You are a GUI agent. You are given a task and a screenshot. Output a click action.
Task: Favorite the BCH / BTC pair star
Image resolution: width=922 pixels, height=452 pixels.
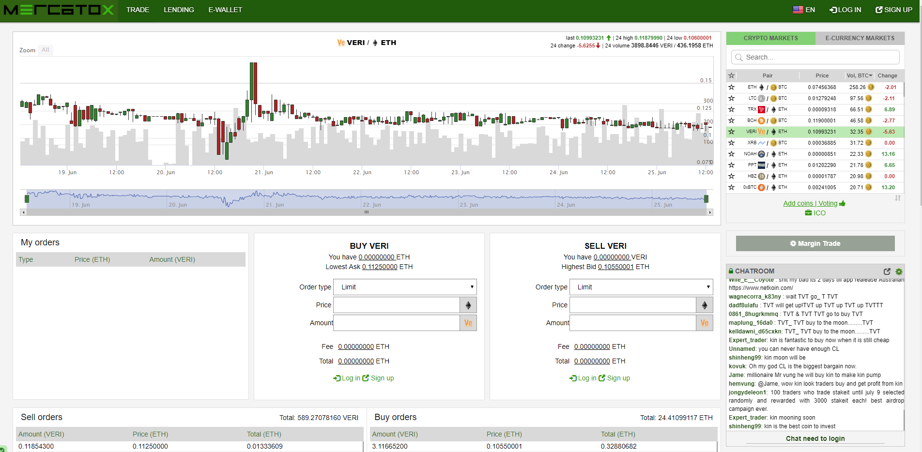[732, 121]
